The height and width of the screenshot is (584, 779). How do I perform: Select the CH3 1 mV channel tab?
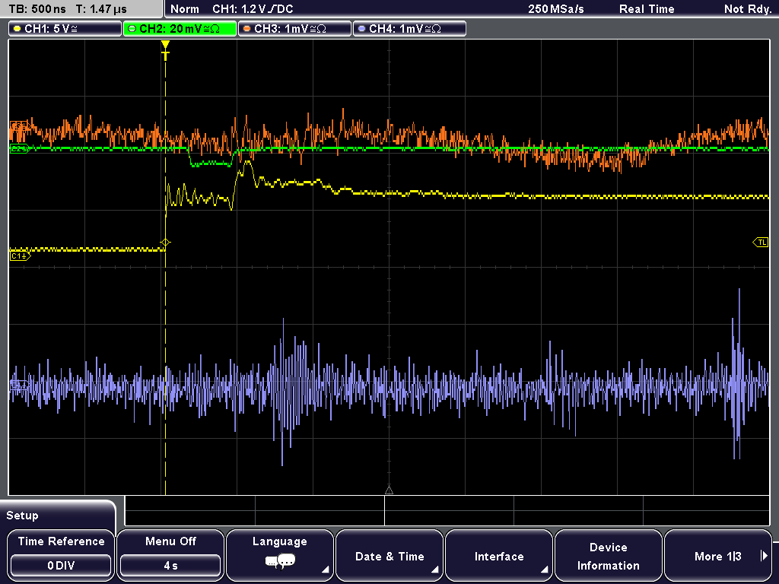tap(294, 29)
